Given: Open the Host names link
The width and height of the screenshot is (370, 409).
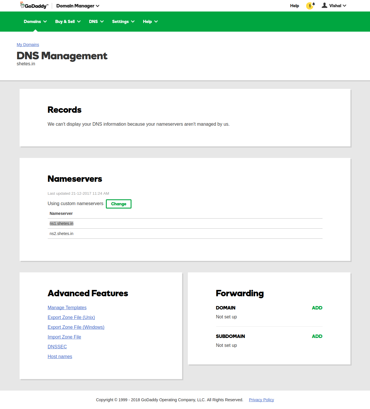Looking at the screenshot, I should click(x=60, y=356).
